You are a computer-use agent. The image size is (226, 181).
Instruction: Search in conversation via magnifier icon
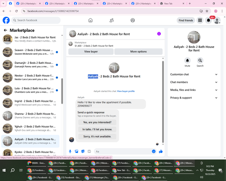click(x=200, y=61)
